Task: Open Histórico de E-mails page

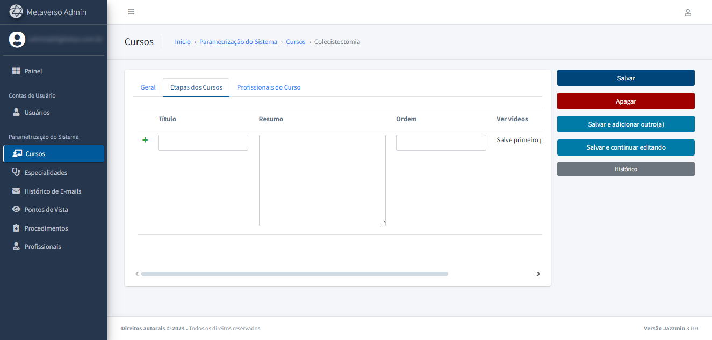Action: coord(53,191)
